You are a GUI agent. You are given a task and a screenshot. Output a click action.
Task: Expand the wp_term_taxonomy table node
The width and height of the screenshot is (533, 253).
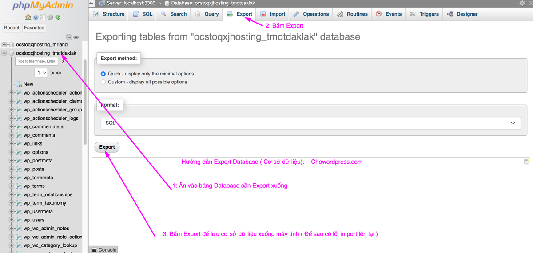[x=12, y=203]
